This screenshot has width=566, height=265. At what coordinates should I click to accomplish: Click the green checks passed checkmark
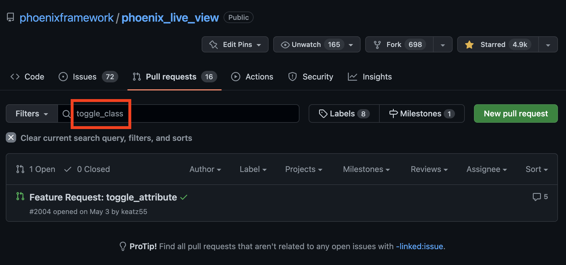[184, 197]
